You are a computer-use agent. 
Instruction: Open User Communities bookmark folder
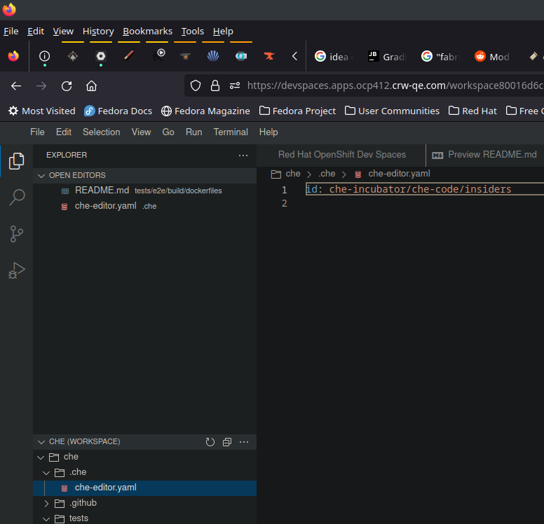pyautogui.click(x=392, y=111)
